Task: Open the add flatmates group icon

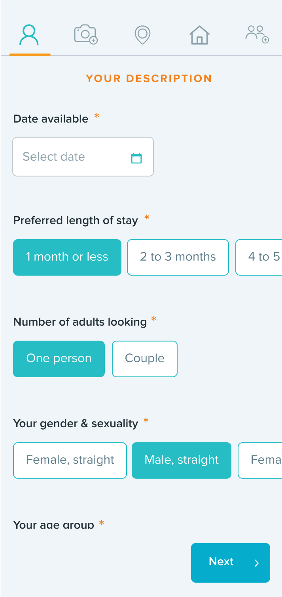Action: 257,35
